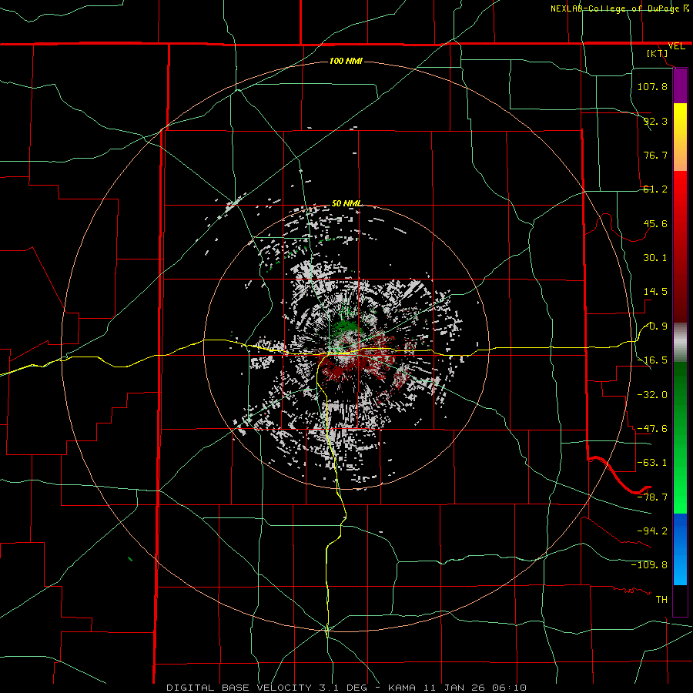The image size is (693, 693).
Task: Click the -94.2 legend value
Action: click(652, 531)
